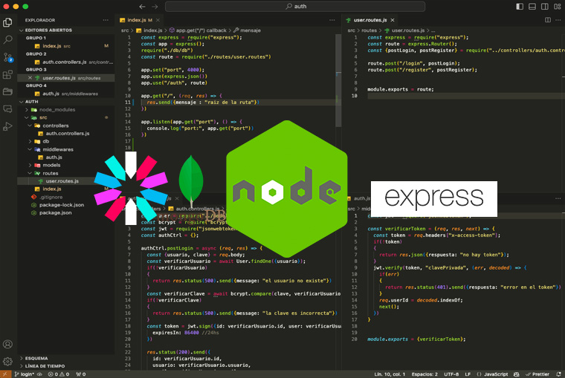565x378 pixels.
Task: Open more actions for user.routes.js editor group
Action: coord(558,20)
